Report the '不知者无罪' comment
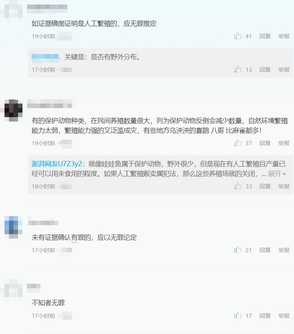The width and height of the screenshot is (294, 334). tap(284, 316)
